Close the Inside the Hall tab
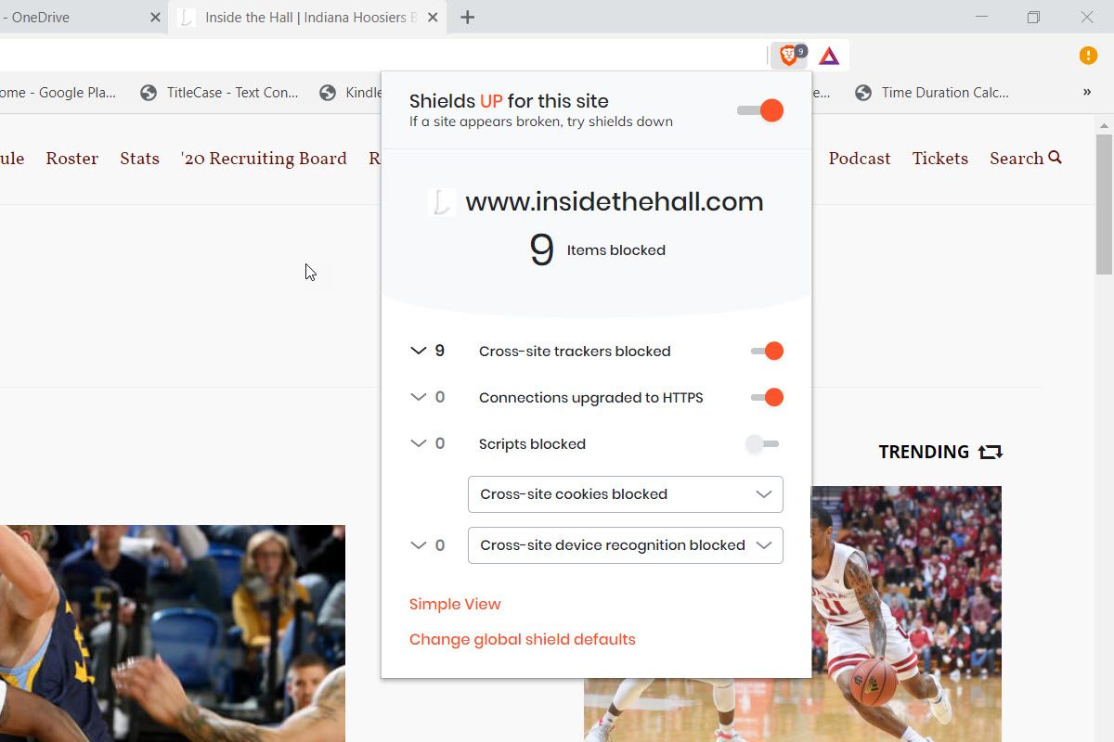Image resolution: width=1114 pixels, height=742 pixels. 433,18
